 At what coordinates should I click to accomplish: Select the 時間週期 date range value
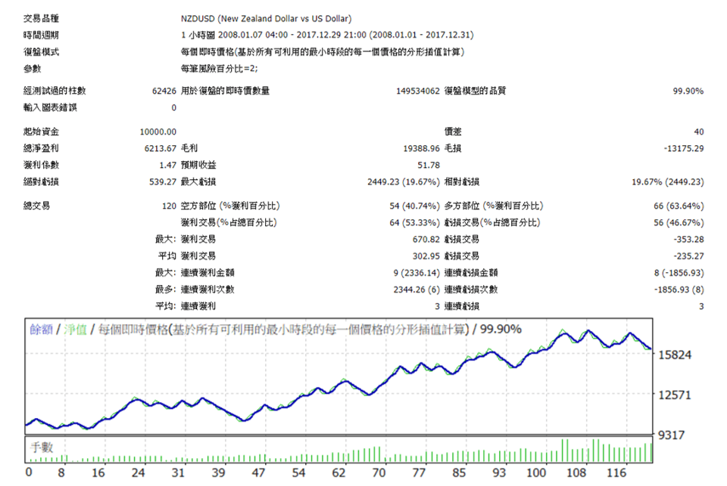click(x=330, y=35)
